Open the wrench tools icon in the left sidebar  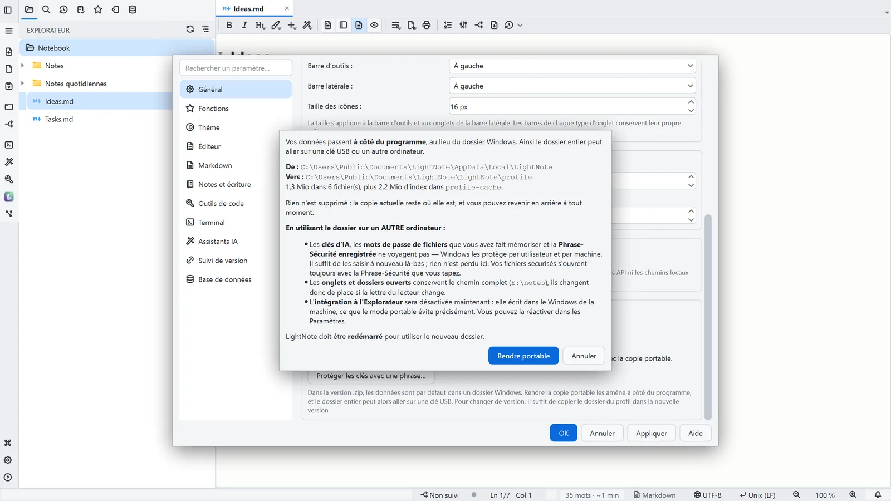point(9,179)
